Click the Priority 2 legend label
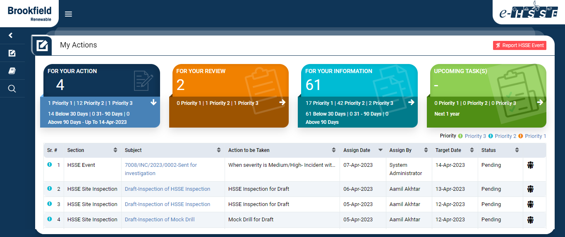 [505, 136]
